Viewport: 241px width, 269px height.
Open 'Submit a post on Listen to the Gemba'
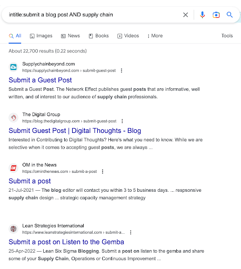tap(66, 242)
